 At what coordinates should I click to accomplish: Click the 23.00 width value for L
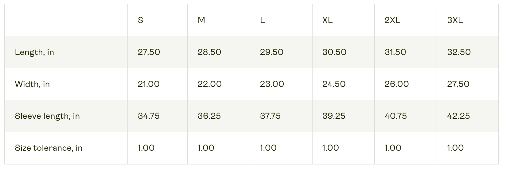pos(272,84)
